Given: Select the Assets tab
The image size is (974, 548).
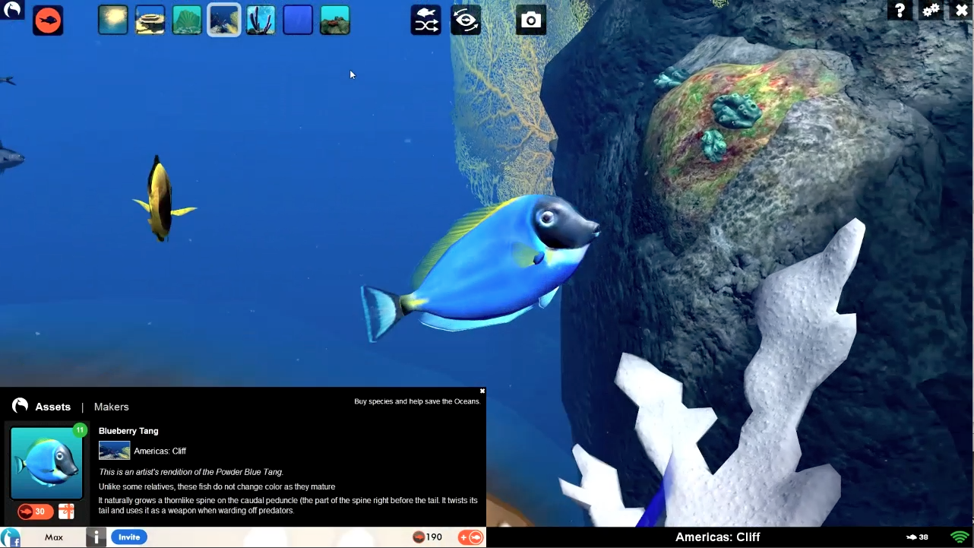Looking at the screenshot, I should tap(52, 407).
